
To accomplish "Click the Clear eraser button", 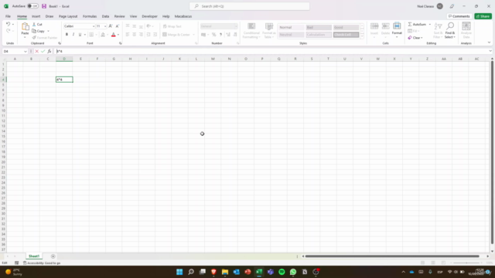I will click(415, 38).
